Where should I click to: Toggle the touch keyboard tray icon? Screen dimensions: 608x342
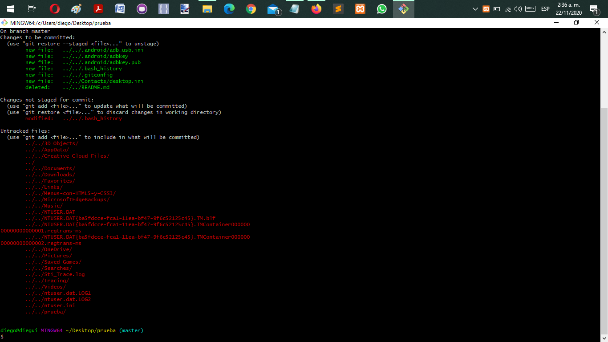(530, 9)
